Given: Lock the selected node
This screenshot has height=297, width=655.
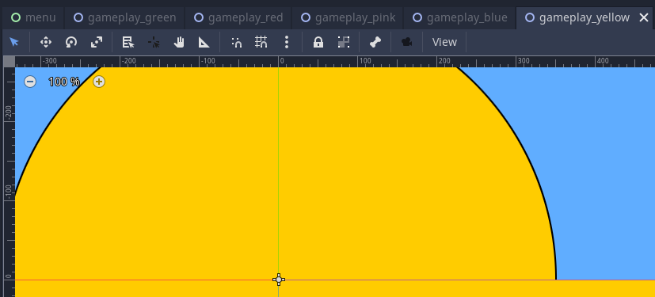Looking at the screenshot, I should [x=318, y=42].
